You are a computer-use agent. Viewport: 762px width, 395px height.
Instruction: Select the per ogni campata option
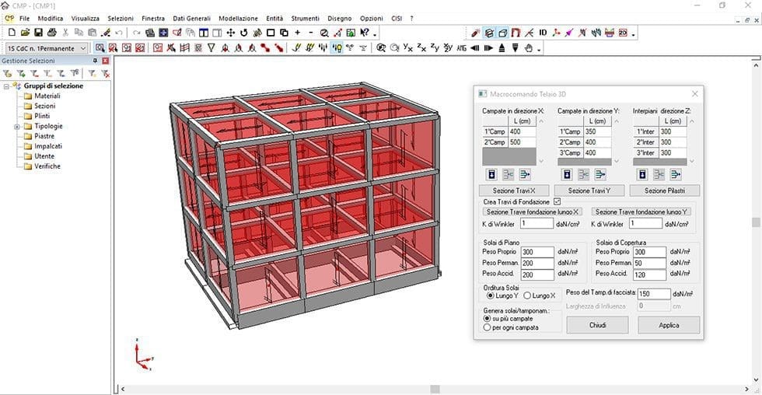click(488, 327)
